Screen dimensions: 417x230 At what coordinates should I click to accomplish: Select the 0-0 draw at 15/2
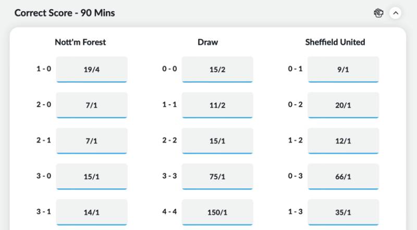[217, 69]
